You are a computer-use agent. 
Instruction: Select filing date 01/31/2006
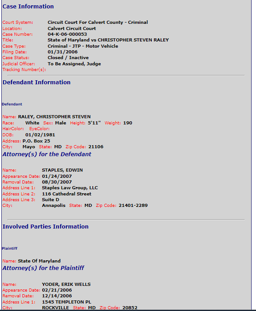pos(62,52)
